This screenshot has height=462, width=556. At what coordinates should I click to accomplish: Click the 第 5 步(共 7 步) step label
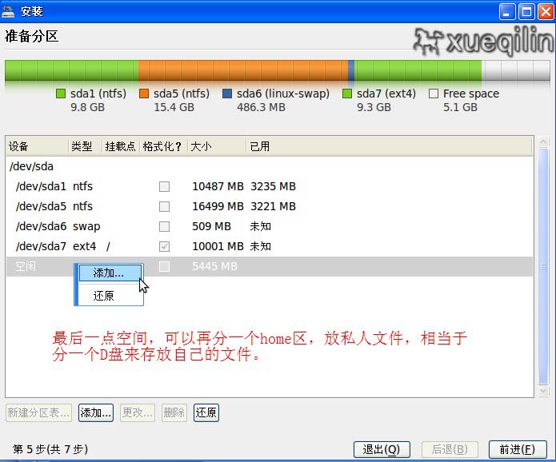(x=50, y=449)
